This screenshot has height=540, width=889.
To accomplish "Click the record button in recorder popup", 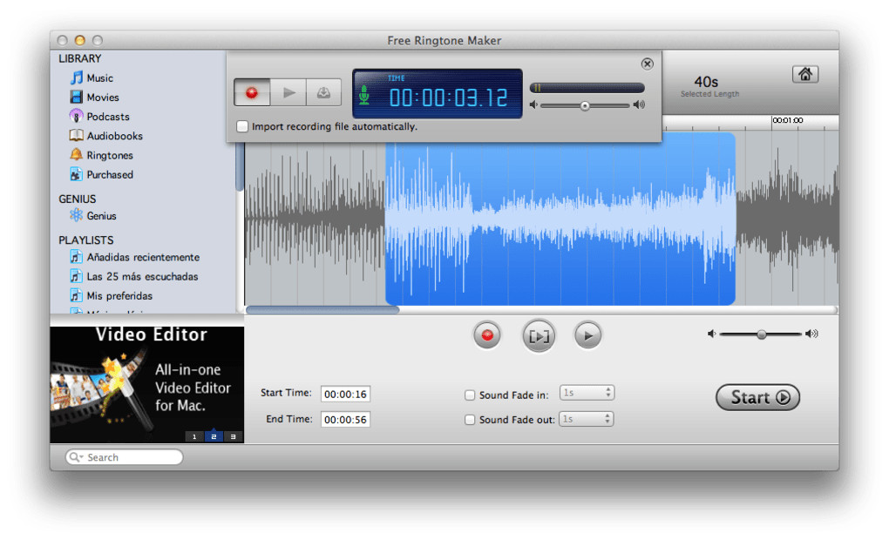I will pyautogui.click(x=252, y=92).
